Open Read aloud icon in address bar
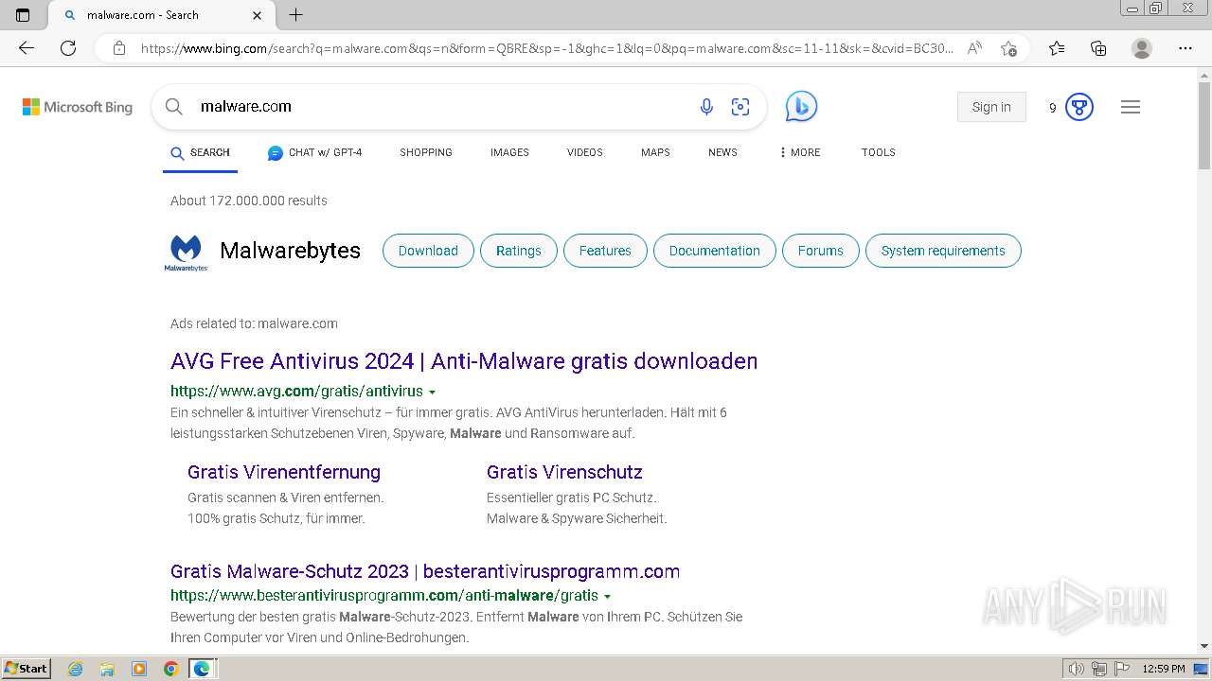This screenshot has height=681, width=1212. point(974,48)
